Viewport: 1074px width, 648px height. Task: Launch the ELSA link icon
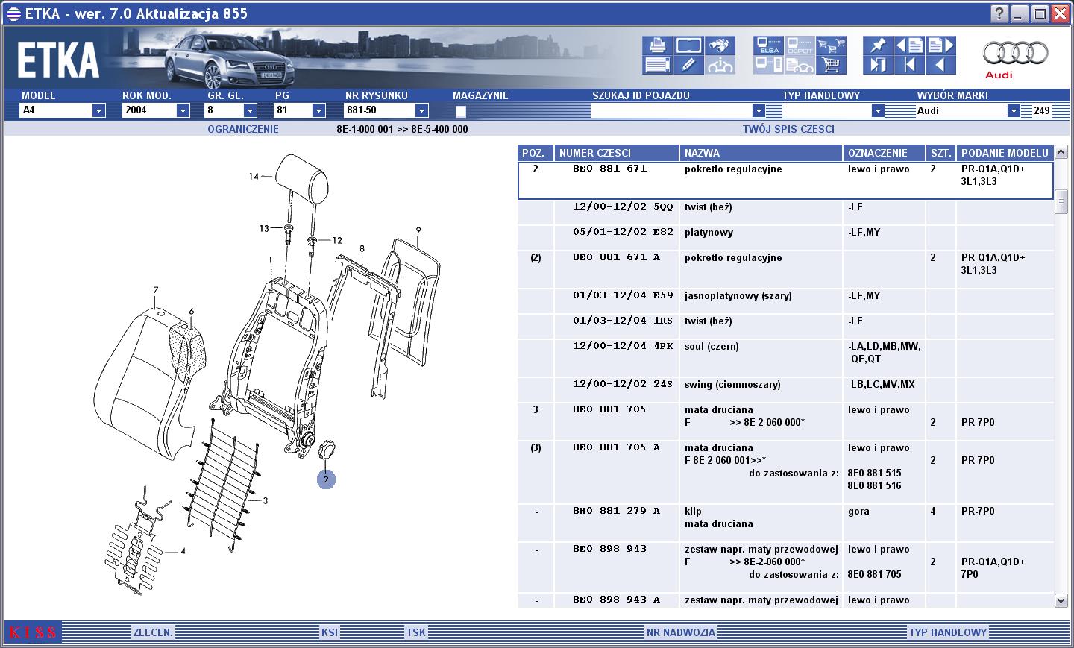[768, 45]
